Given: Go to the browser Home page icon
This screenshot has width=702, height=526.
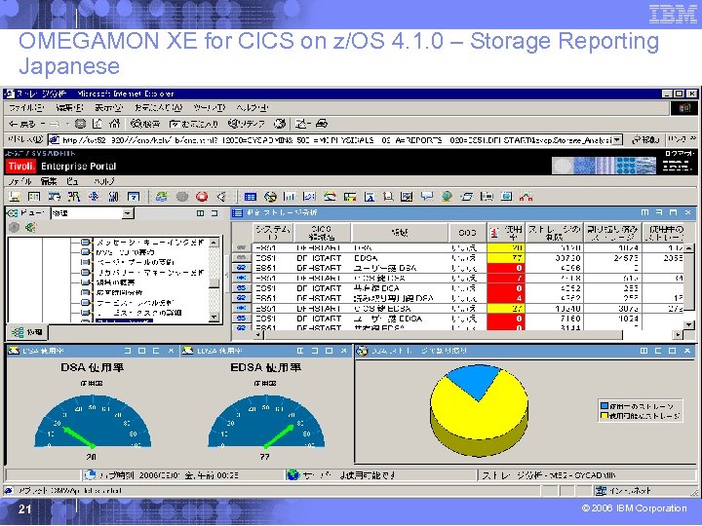Looking at the screenshot, I should click(x=115, y=124).
